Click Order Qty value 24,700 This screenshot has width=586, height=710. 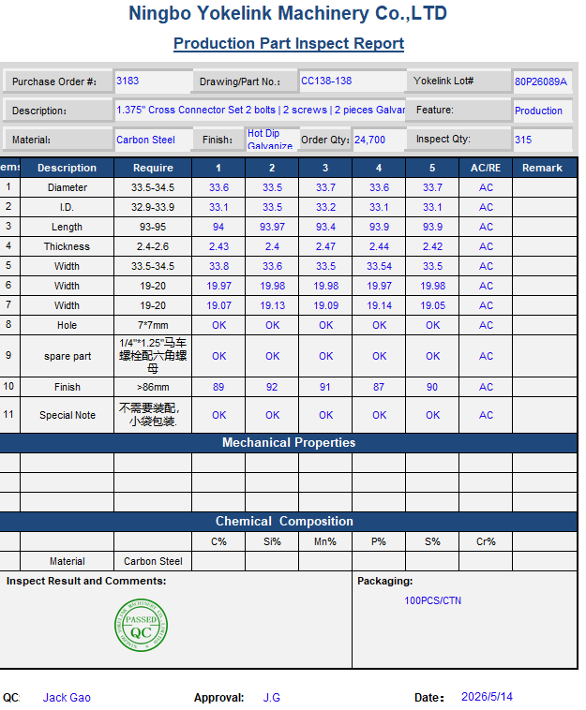(x=369, y=140)
